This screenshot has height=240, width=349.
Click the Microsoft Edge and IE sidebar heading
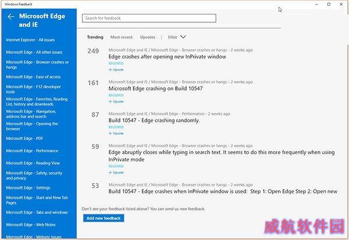42,20
